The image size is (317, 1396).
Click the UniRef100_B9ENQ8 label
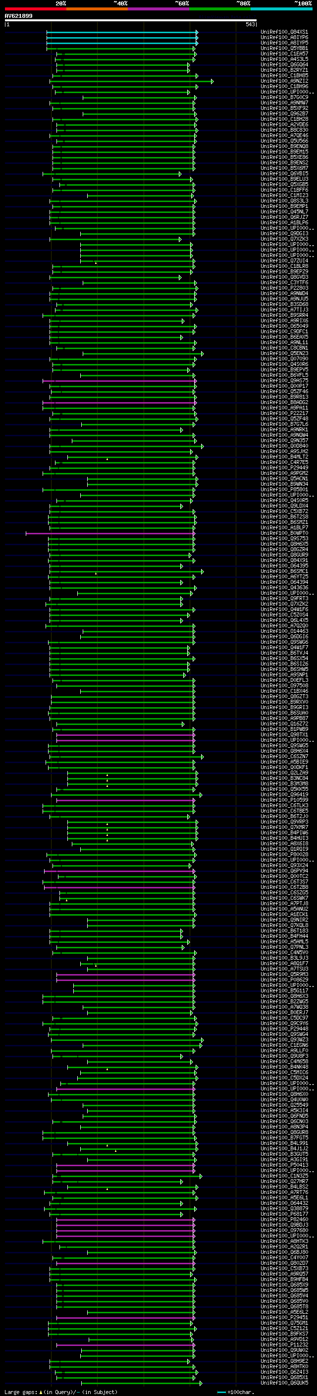click(x=284, y=146)
